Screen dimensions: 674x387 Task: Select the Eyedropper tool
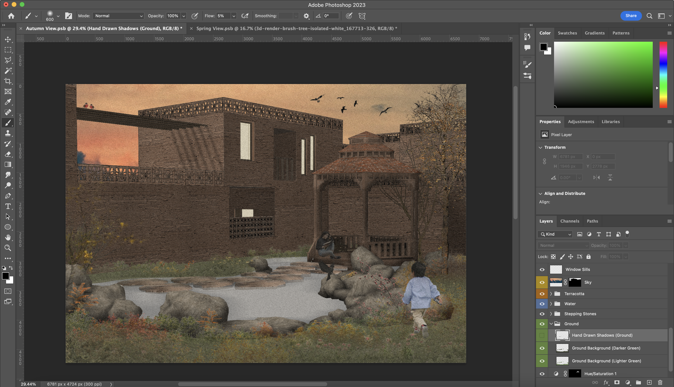pyautogui.click(x=8, y=102)
